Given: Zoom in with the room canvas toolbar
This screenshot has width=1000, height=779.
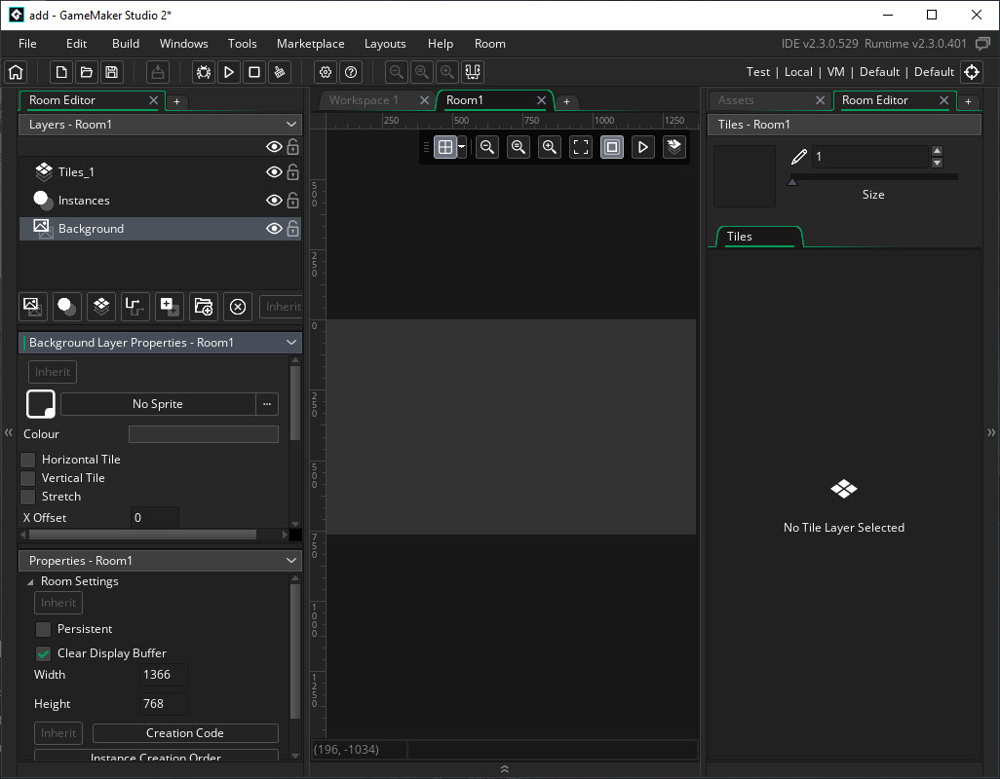Looking at the screenshot, I should tap(549, 147).
